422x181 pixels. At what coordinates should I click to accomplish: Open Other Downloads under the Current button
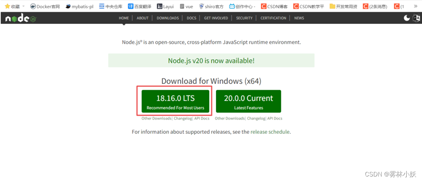click(229, 118)
